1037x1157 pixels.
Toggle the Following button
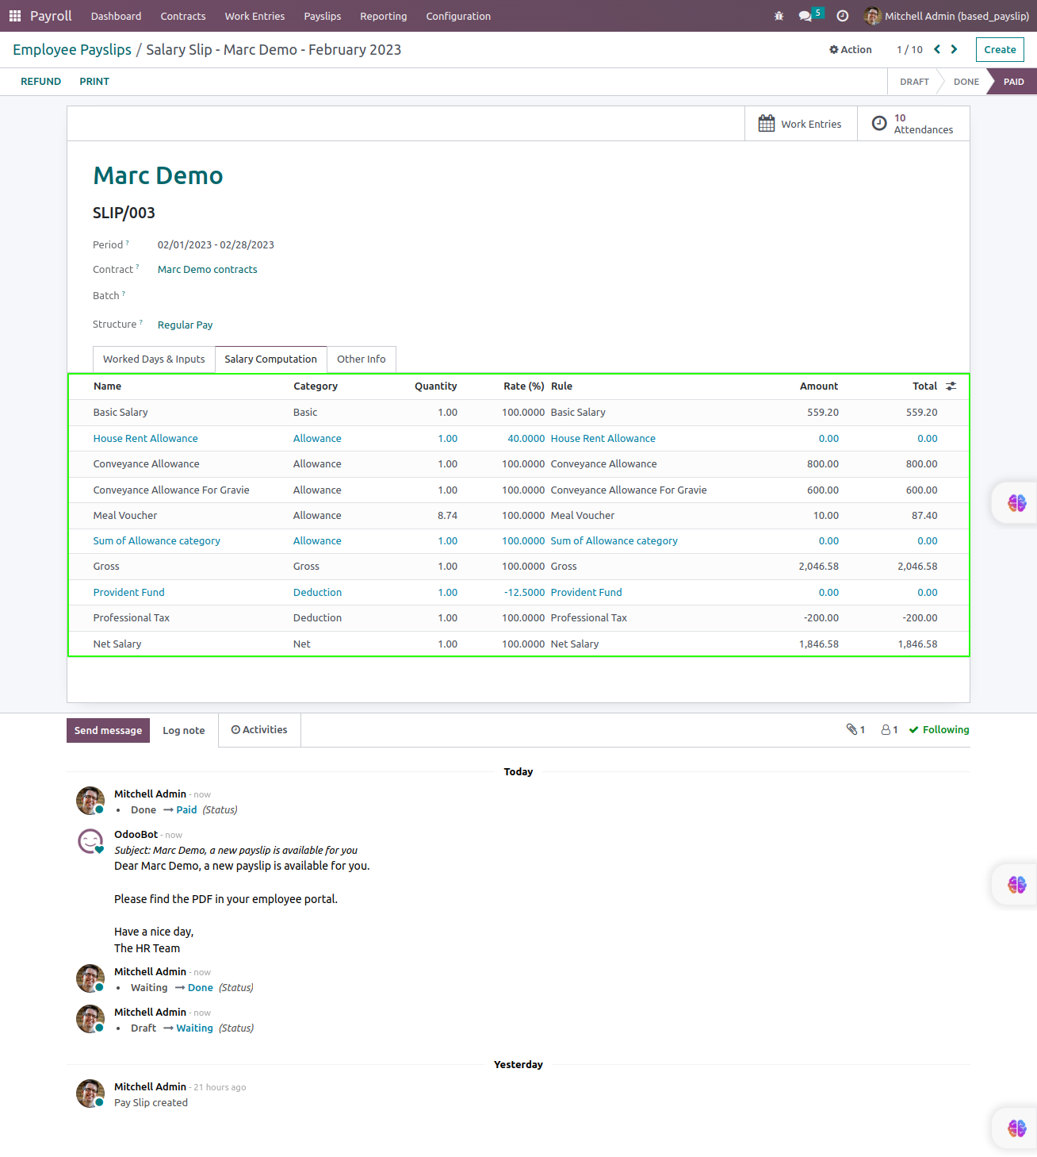(x=939, y=729)
